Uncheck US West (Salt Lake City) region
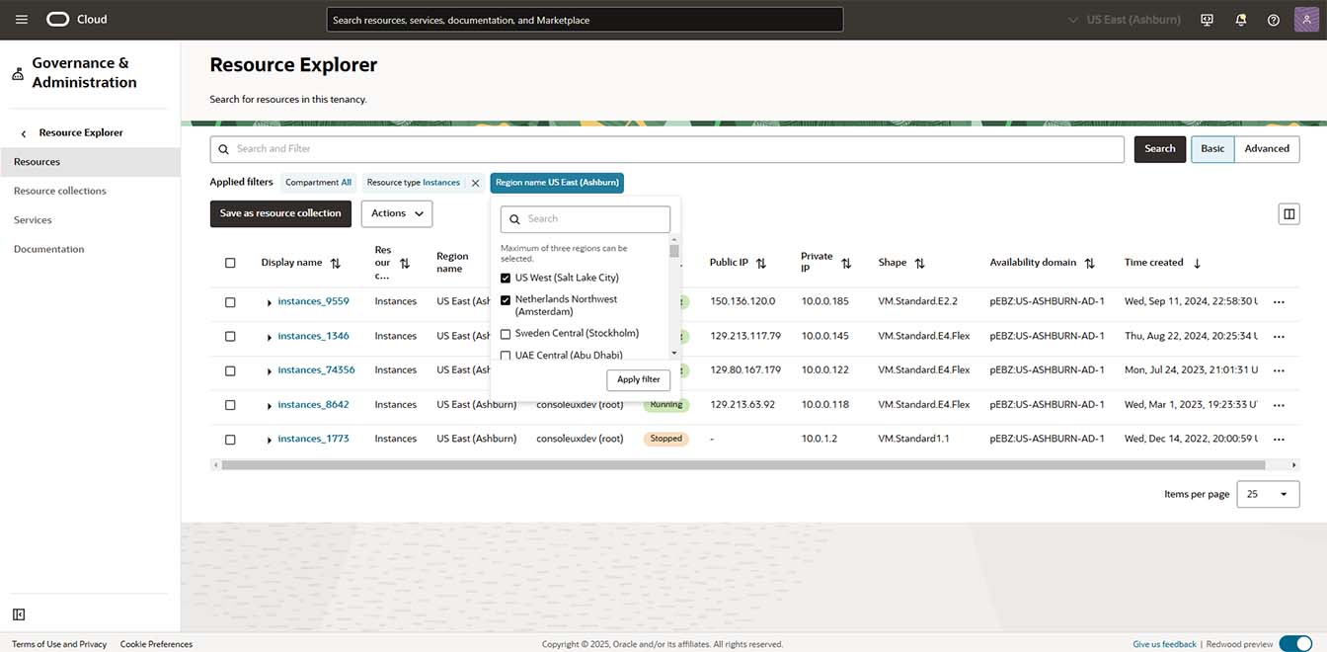 pyautogui.click(x=506, y=279)
